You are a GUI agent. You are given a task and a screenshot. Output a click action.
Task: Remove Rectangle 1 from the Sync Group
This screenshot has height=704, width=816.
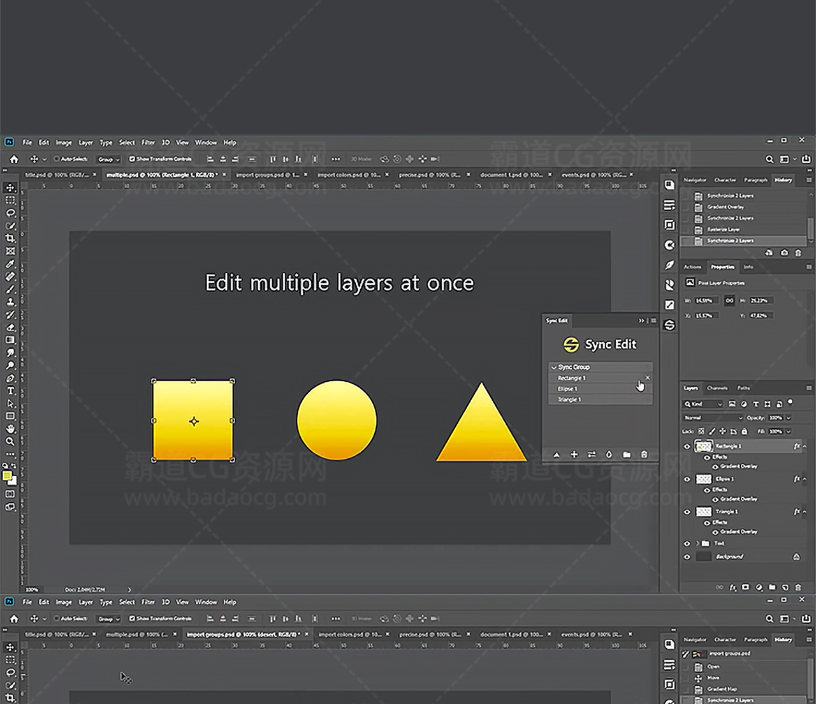coord(648,378)
